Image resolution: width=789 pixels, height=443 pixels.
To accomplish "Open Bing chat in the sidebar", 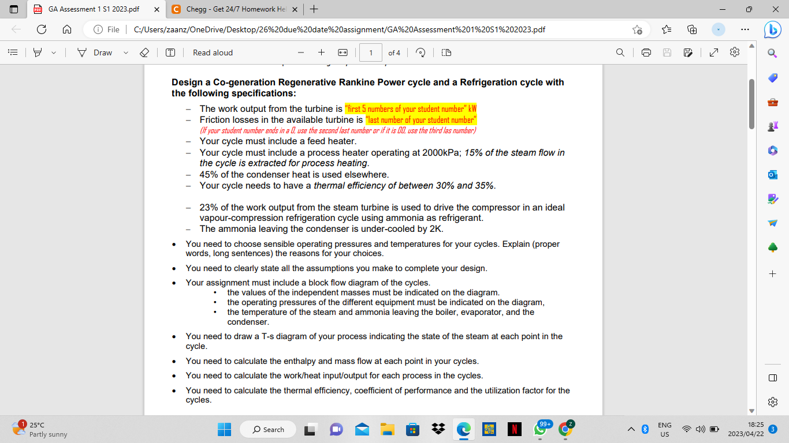I will [x=772, y=29].
